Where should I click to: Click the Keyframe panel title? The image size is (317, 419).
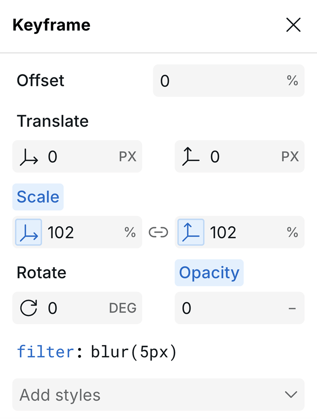pos(51,25)
